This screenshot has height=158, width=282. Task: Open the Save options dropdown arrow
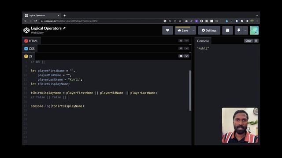coord(193,30)
